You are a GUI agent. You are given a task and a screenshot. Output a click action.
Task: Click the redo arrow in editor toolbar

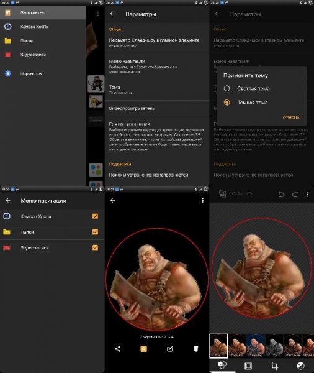295,195
